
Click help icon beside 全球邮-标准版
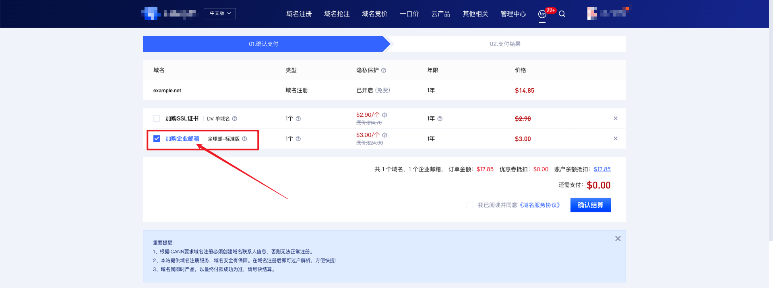point(244,139)
